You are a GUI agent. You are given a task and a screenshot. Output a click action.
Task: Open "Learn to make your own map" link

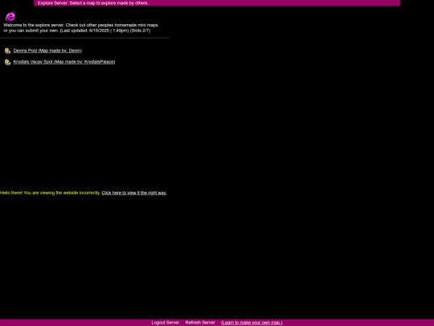coord(252,323)
